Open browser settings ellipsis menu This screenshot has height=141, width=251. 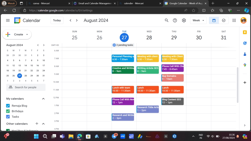click(x=238, y=10)
